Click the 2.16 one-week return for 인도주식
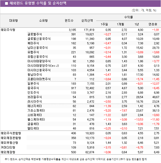161x163 pixels. [x=108, y=93]
